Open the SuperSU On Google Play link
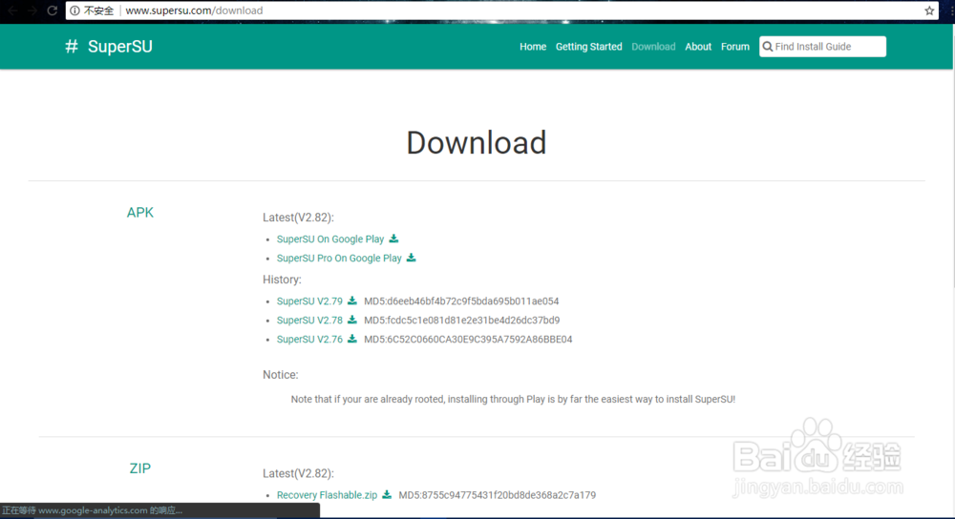Viewport: 955px width, 519px height. (x=330, y=239)
